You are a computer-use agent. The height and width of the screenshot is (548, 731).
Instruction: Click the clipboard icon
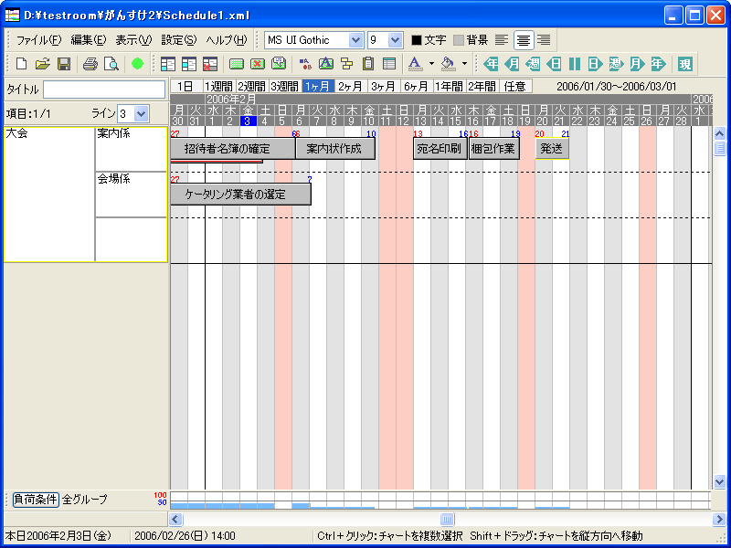pyautogui.click(x=368, y=64)
